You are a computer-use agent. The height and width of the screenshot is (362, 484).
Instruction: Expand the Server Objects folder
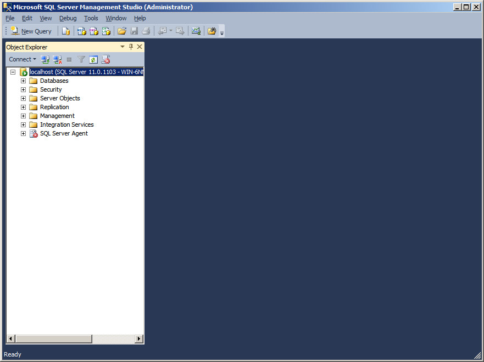coord(23,98)
